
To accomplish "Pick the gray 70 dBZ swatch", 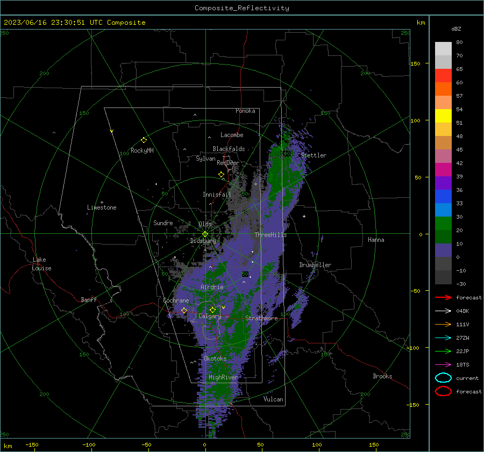I will (x=443, y=62).
